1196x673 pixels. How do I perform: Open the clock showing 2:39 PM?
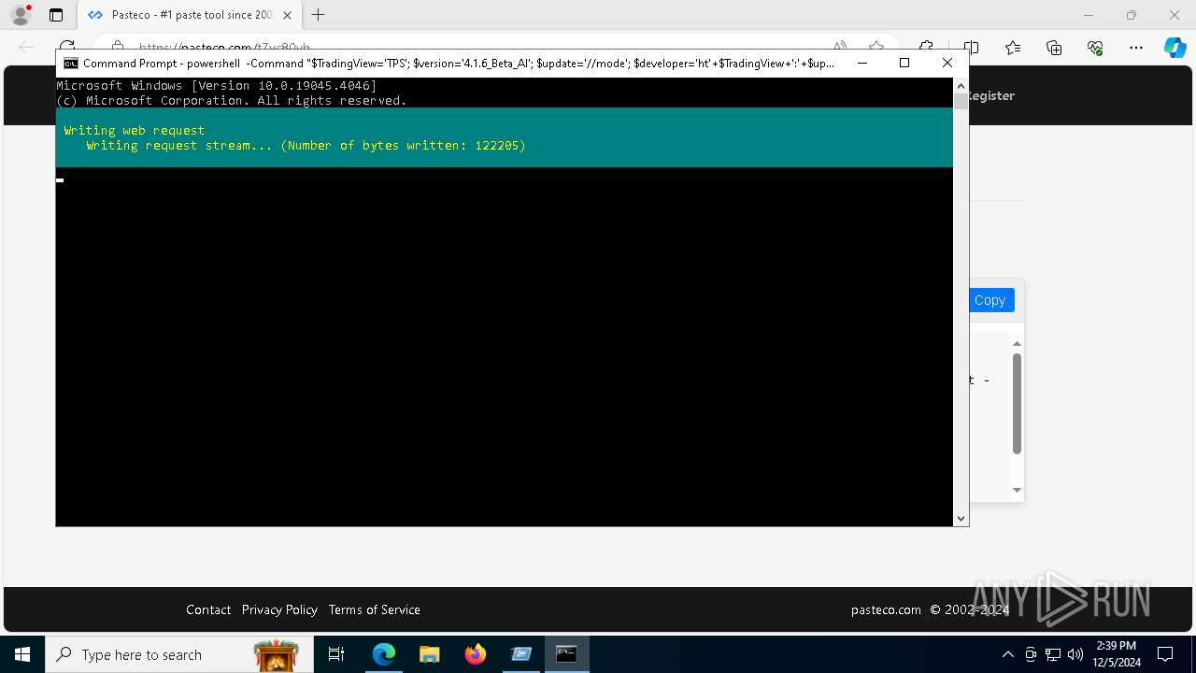pyautogui.click(x=1117, y=654)
